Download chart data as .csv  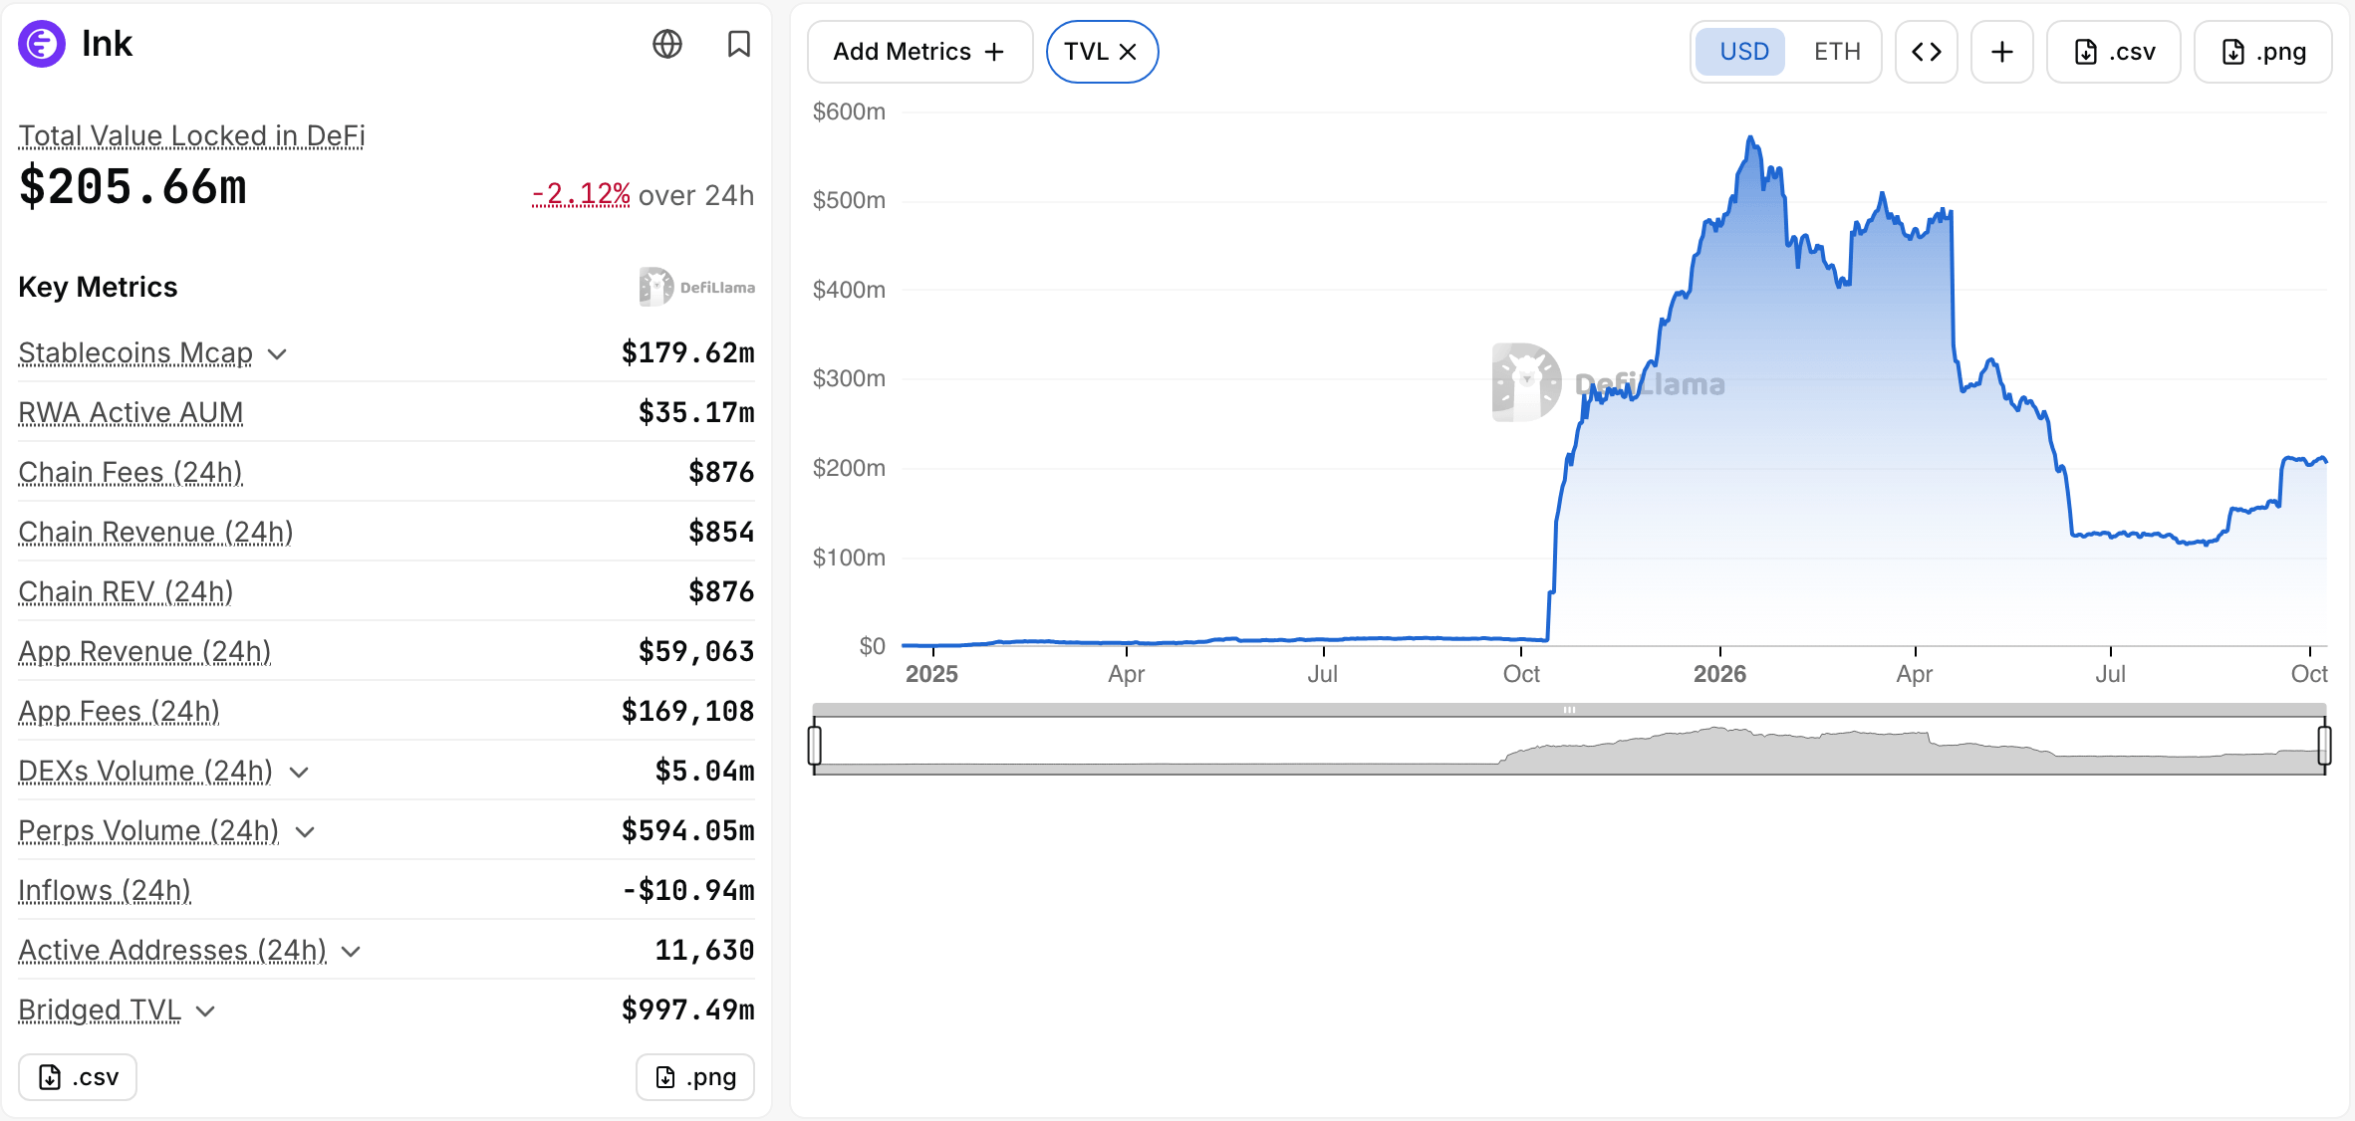click(x=2113, y=52)
